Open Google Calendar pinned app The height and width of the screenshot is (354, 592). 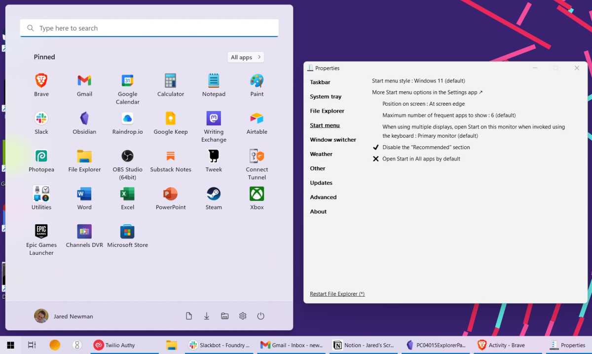[127, 89]
